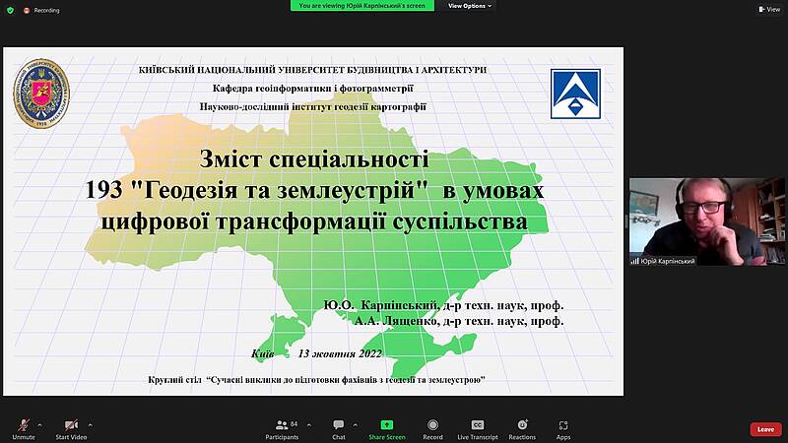The image size is (788, 443).
Task: Expand video options arrow beside Start Video
Action: 94,423
